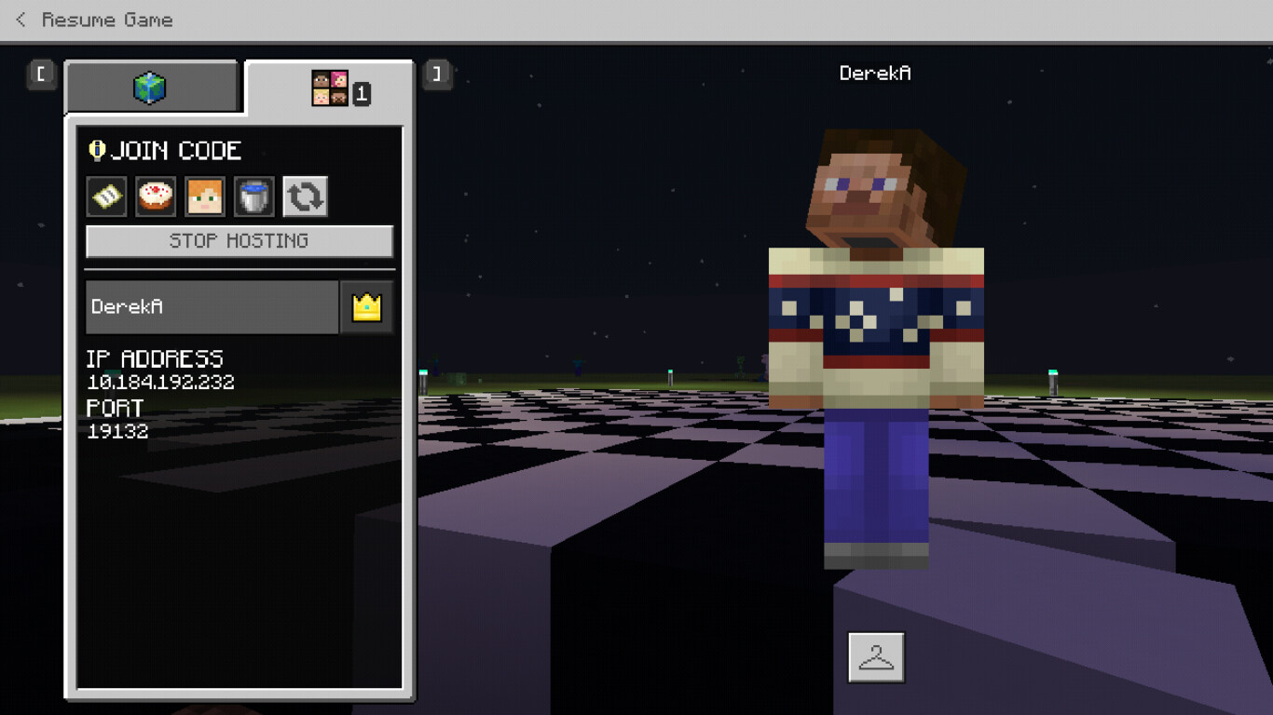Open skin changer with hanger icon
Viewport: 1273px width, 715px height.
point(876,657)
